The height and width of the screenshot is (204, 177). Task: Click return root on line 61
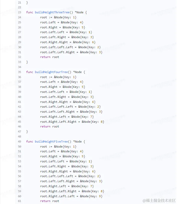coord(50,201)
